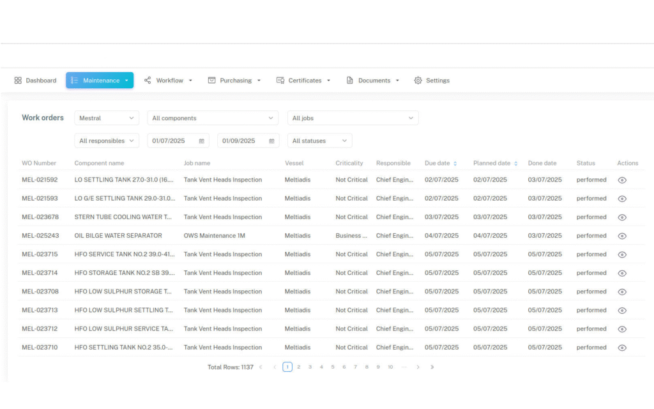This screenshot has width=654, height=409.
Task: Sort by Due date column arrows
Action: [455, 164]
